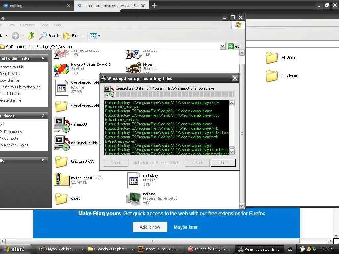Open the Tools menu
339x254 pixels.
(x=44, y=25)
